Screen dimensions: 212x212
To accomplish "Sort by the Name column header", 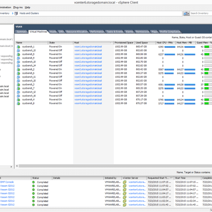I will click(x=32, y=43).
